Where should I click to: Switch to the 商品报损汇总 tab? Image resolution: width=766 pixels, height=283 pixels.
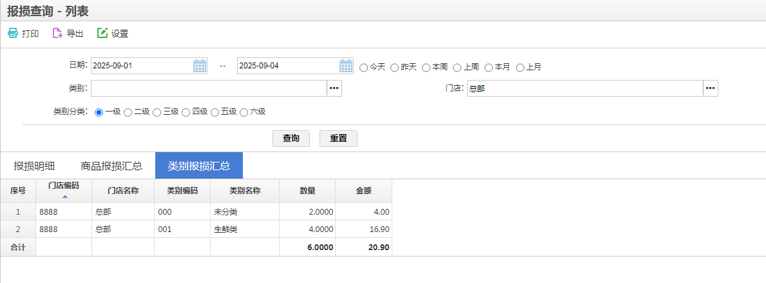pos(111,166)
